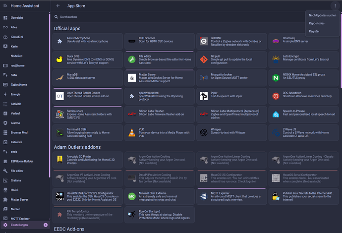Click the Einstellungen notification badge
Viewport: 342px width, 233px height.
click(x=46, y=225)
